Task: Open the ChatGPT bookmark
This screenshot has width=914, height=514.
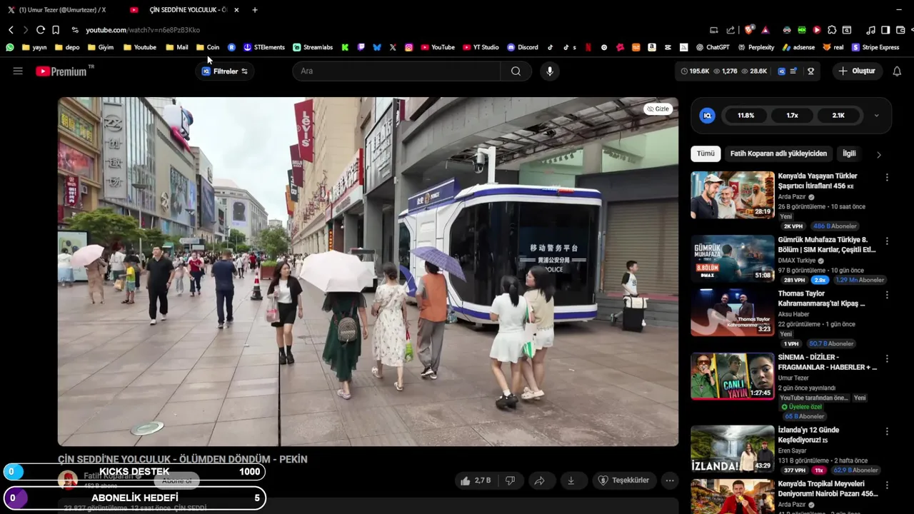Action: click(x=713, y=47)
